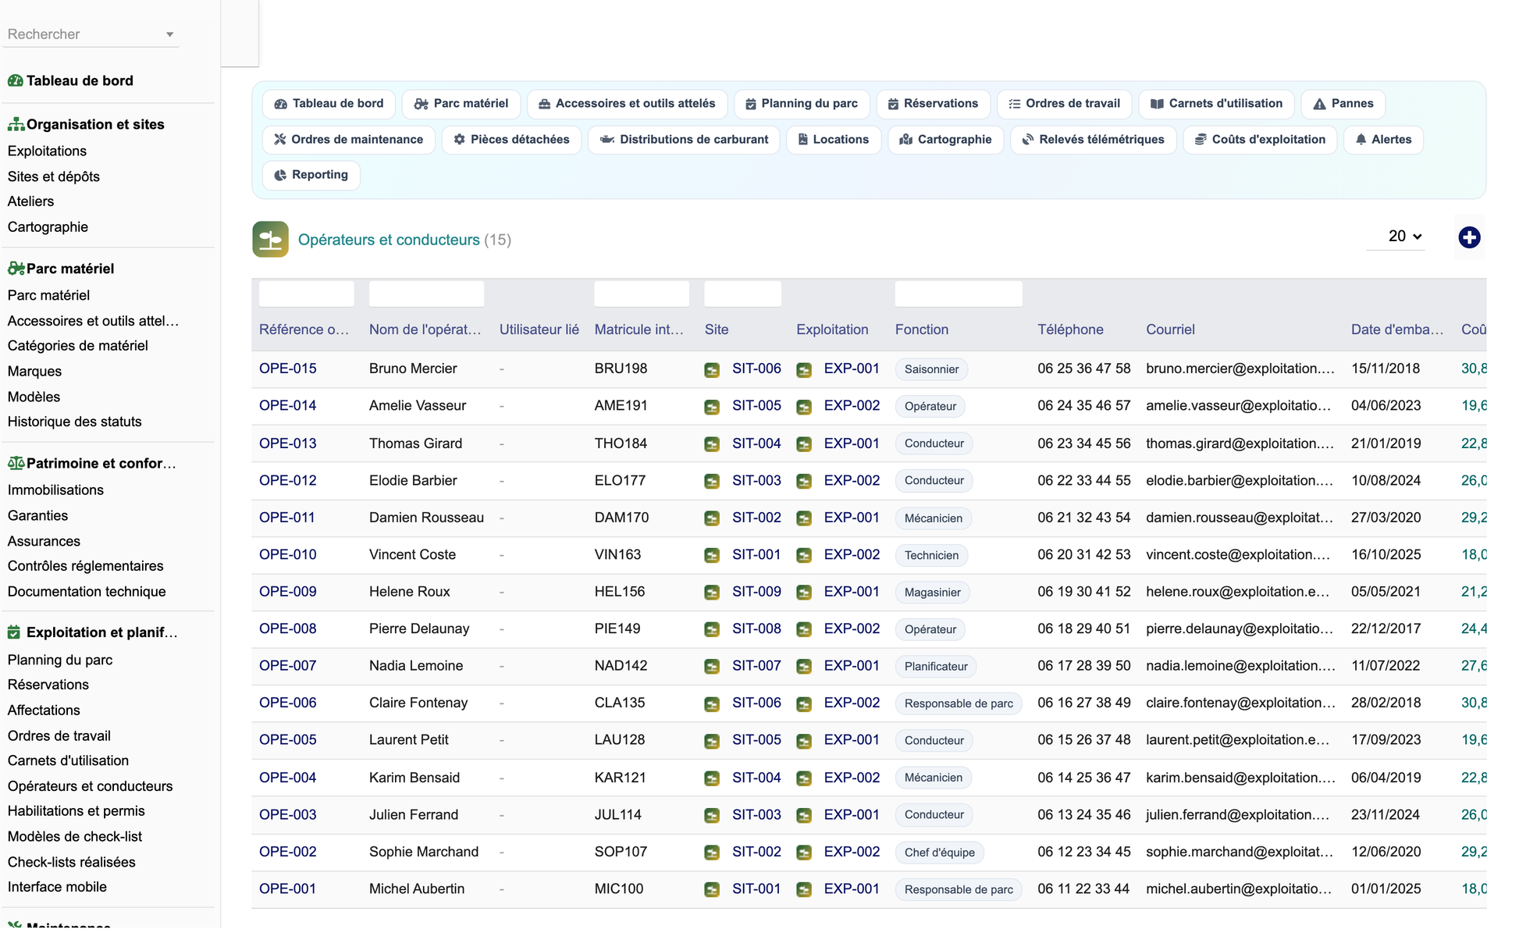
Task: Click the Patrimoine et conformité scales icon
Action: (16, 463)
